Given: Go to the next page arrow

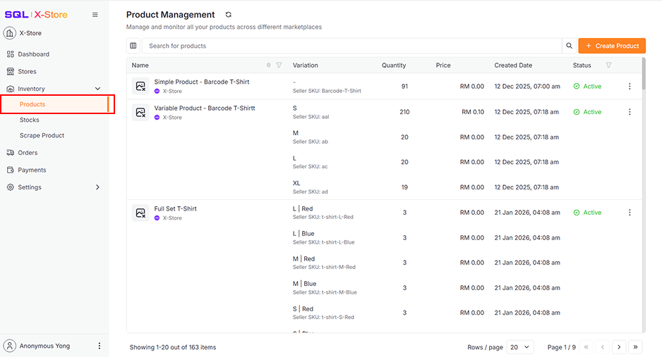Looking at the screenshot, I should (619, 347).
